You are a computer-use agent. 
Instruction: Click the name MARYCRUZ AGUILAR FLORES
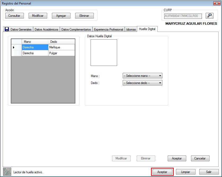191,24
